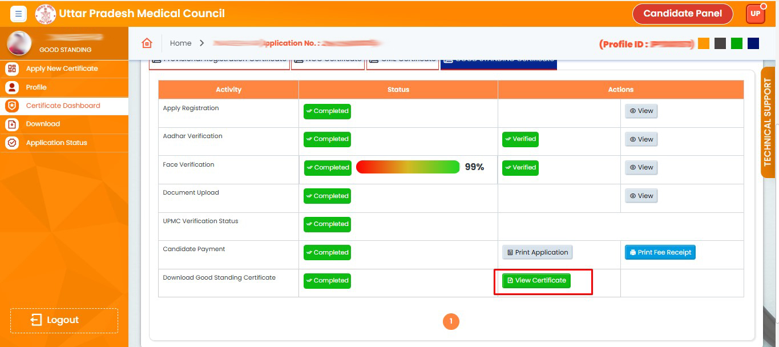This screenshot has width=779, height=347.
Task: Switch to NOC Certificate tab
Action: 328,61
